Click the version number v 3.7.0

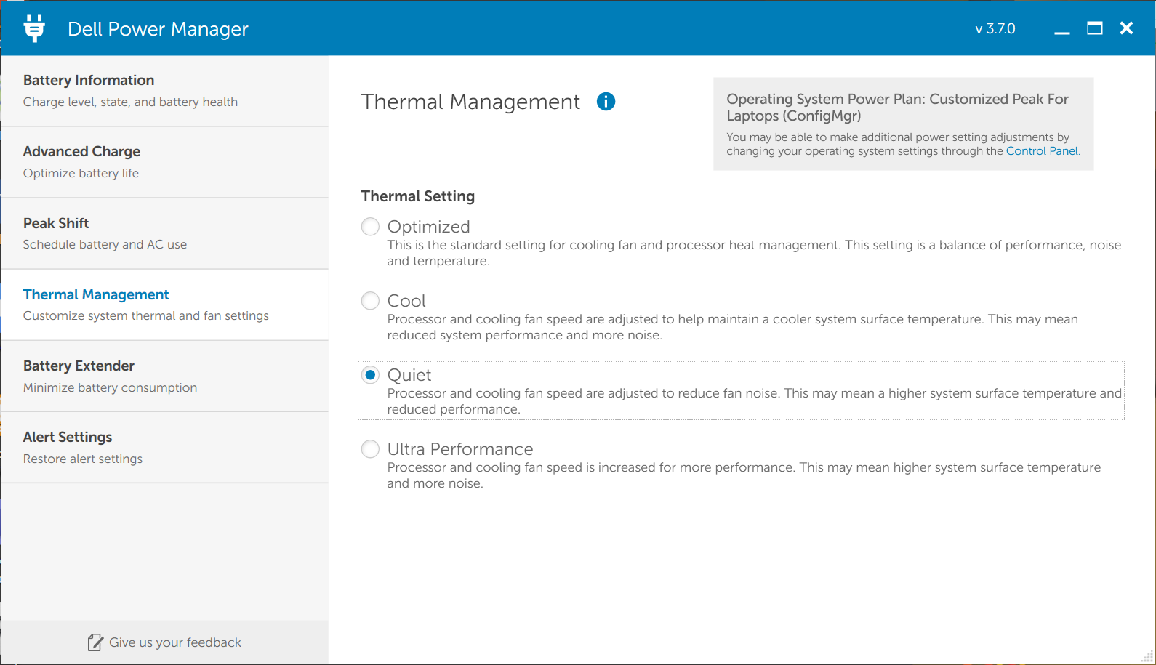(x=995, y=29)
